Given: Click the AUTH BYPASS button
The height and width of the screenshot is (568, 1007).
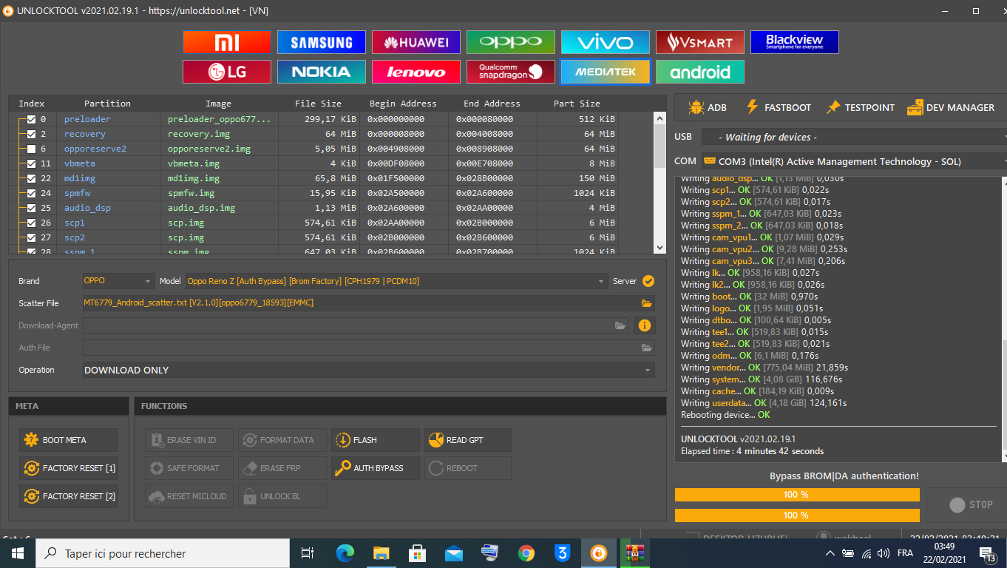Looking at the screenshot, I should tap(375, 468).
